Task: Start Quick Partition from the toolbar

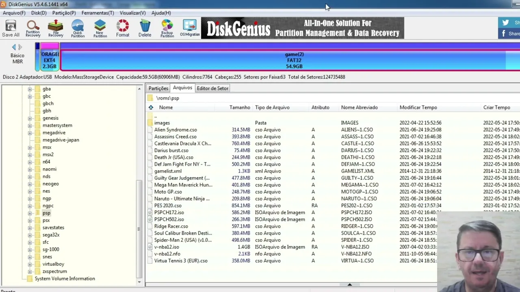Action: (78, 28)
